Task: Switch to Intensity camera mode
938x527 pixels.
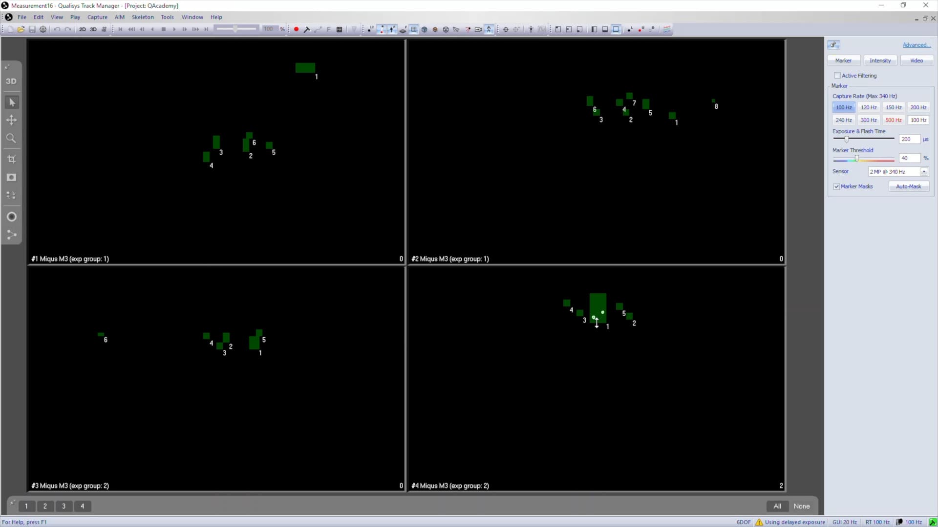Action: click(880, 61)
